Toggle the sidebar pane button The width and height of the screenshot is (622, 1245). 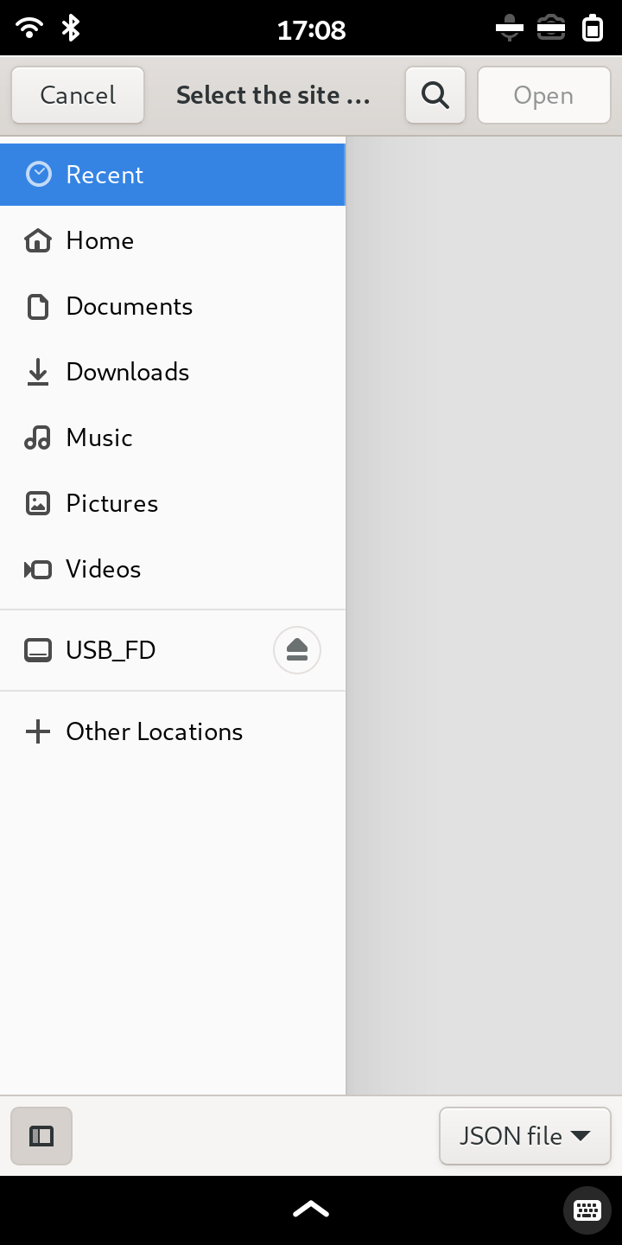tap(41, 1135)
